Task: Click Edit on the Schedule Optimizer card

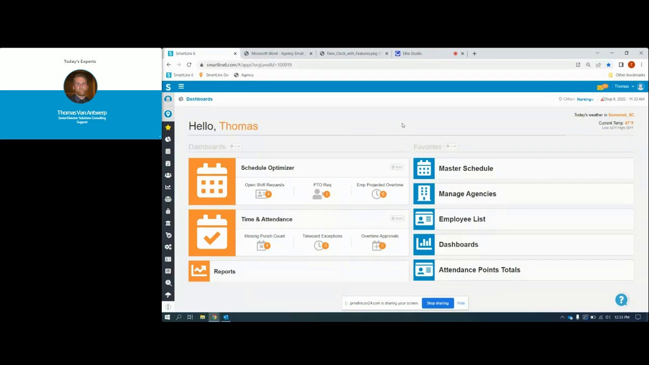Action: pos(396,167)
